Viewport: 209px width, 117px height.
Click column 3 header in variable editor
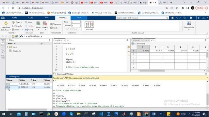(168, 47)
